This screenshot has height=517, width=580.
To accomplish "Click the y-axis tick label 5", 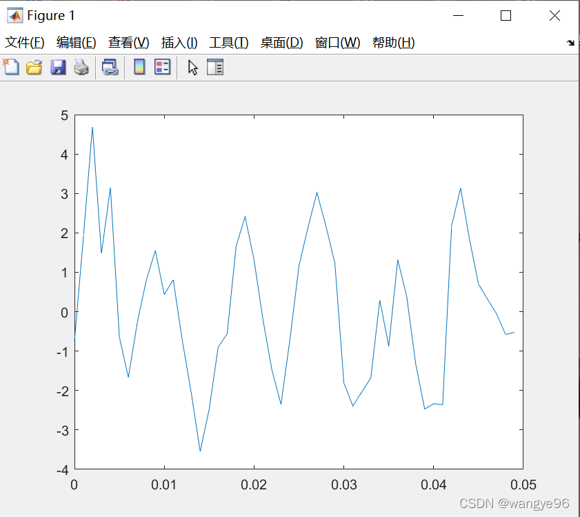I will (65, 116).
